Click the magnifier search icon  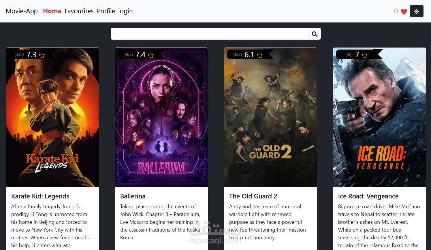(x=315, y=34)
